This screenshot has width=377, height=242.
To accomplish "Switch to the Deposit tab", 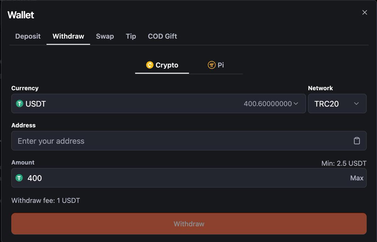I will 28,36.
